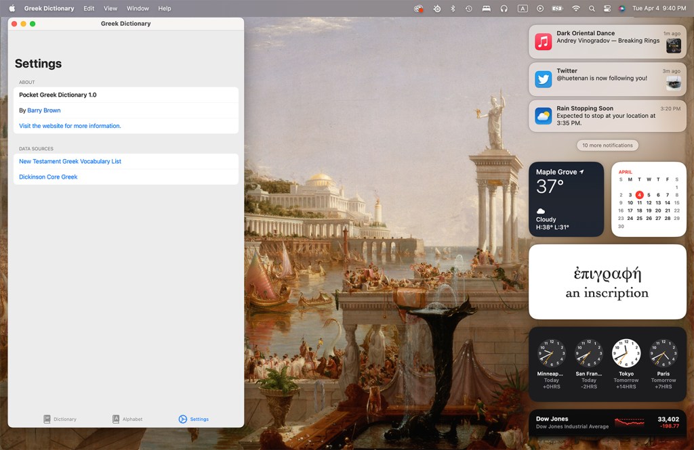Click the Barry Brown author link
694x450 pixels.
44,110
